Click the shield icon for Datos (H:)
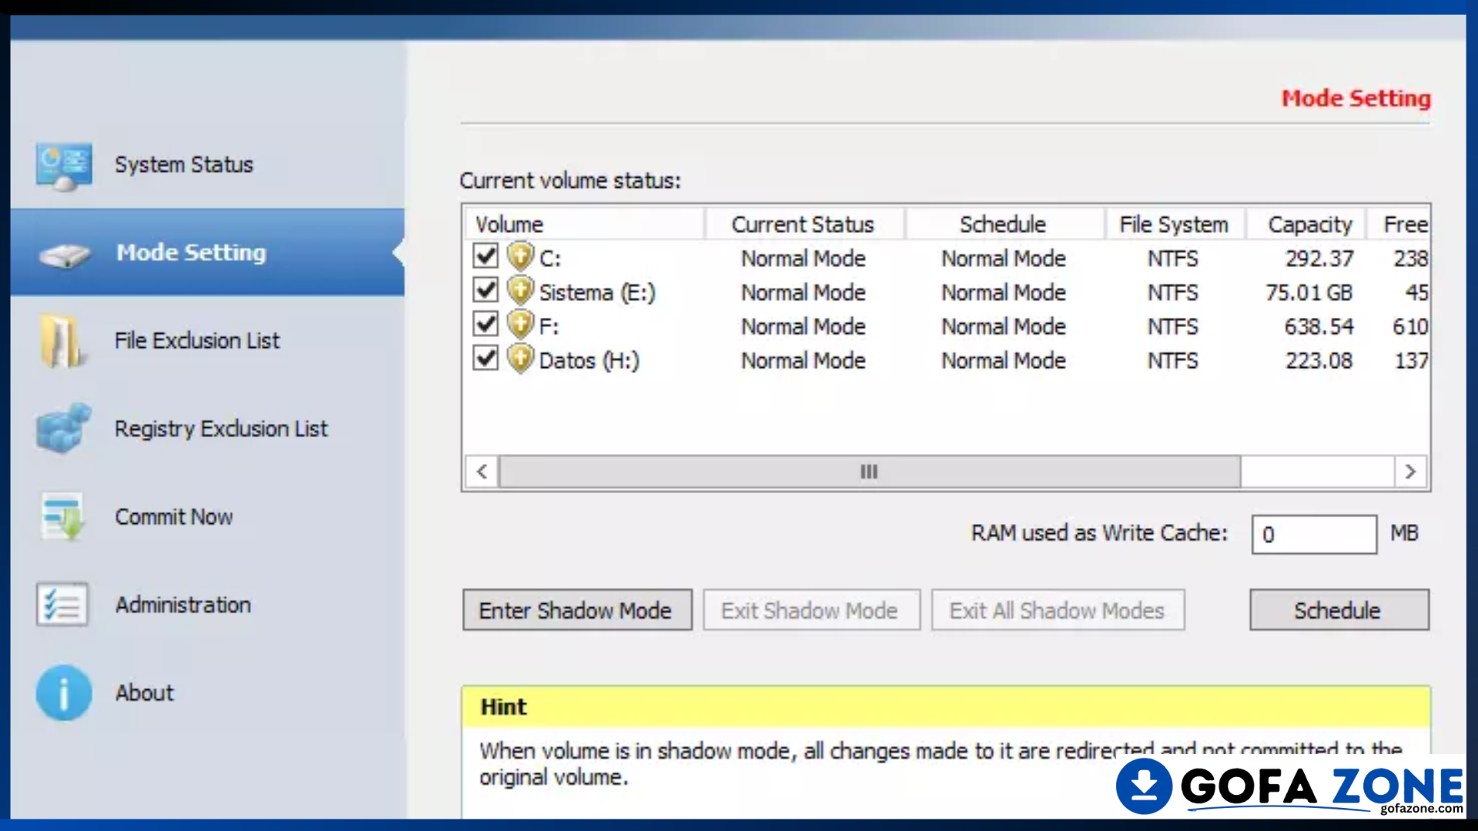 coord(520,359)
